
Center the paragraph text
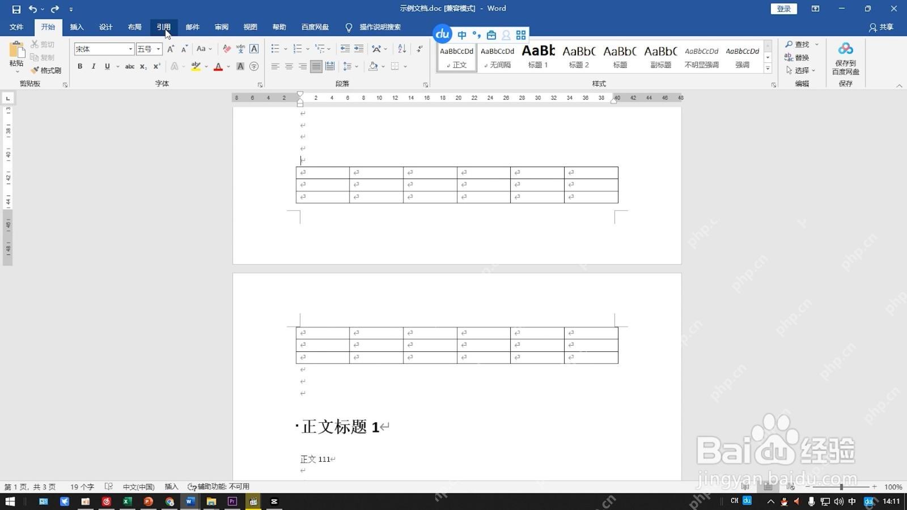point(289,66)
